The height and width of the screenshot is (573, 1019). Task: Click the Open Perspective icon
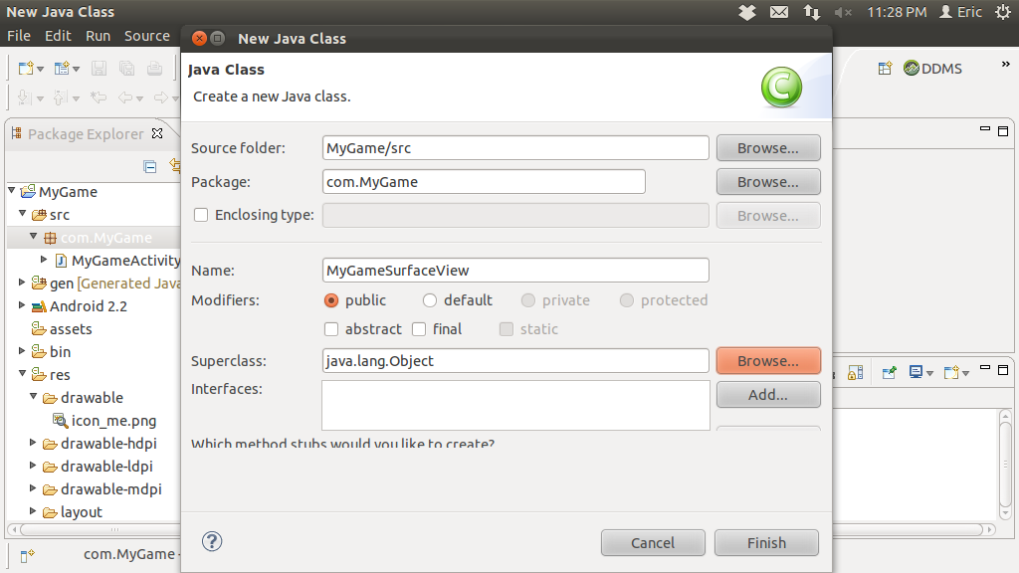[885, 69]
